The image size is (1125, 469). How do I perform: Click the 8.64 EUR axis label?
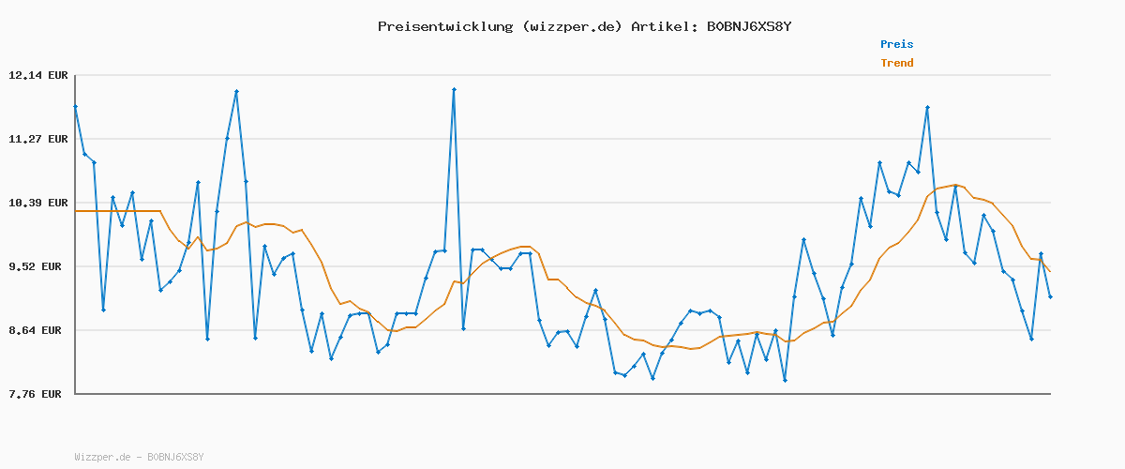36,330
